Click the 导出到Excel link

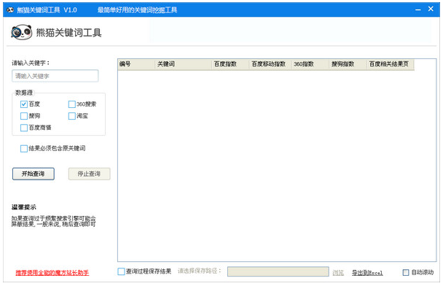tap(367, 273)
